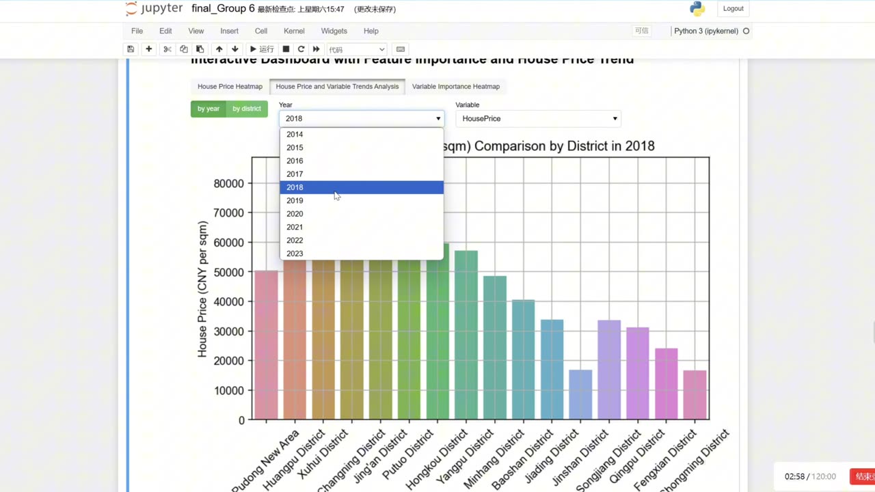Screen dimensions: 875x492
Task: Move selected cell down arrow
Action: point(235,49)
